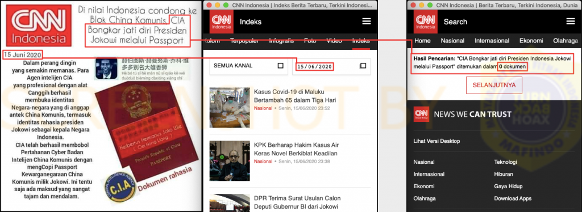
Task: Click green zoom button of Search window
Action: click(x=430, y=5)
